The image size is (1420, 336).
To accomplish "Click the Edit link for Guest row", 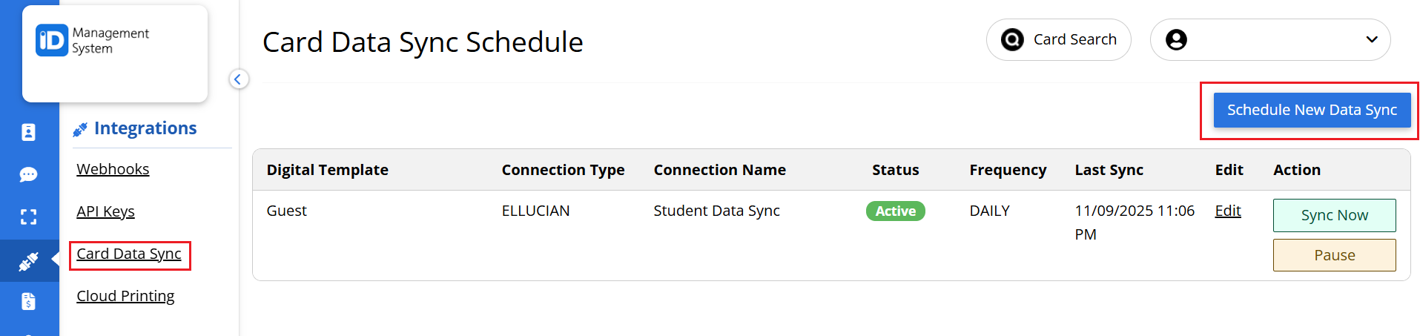I will (x=1227, y=211).
